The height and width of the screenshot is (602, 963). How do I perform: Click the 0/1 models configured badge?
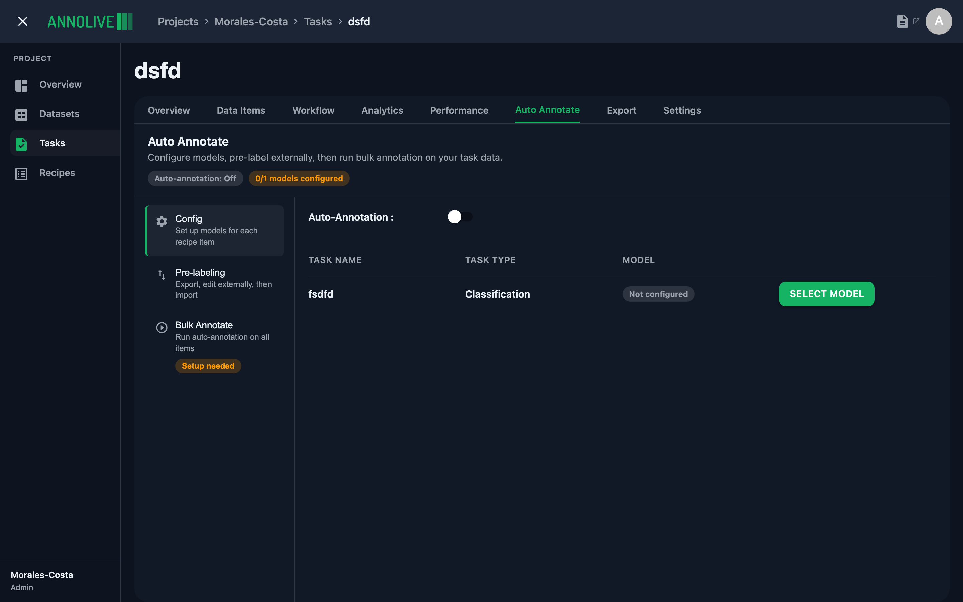[x=299, y=178]
